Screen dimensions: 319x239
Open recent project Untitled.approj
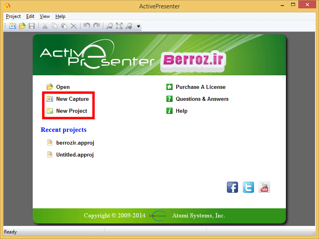[x=75, y=155]
